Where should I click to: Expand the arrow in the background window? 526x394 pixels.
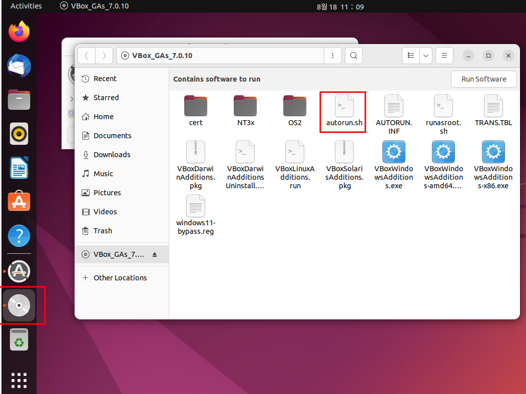[72, 99]
